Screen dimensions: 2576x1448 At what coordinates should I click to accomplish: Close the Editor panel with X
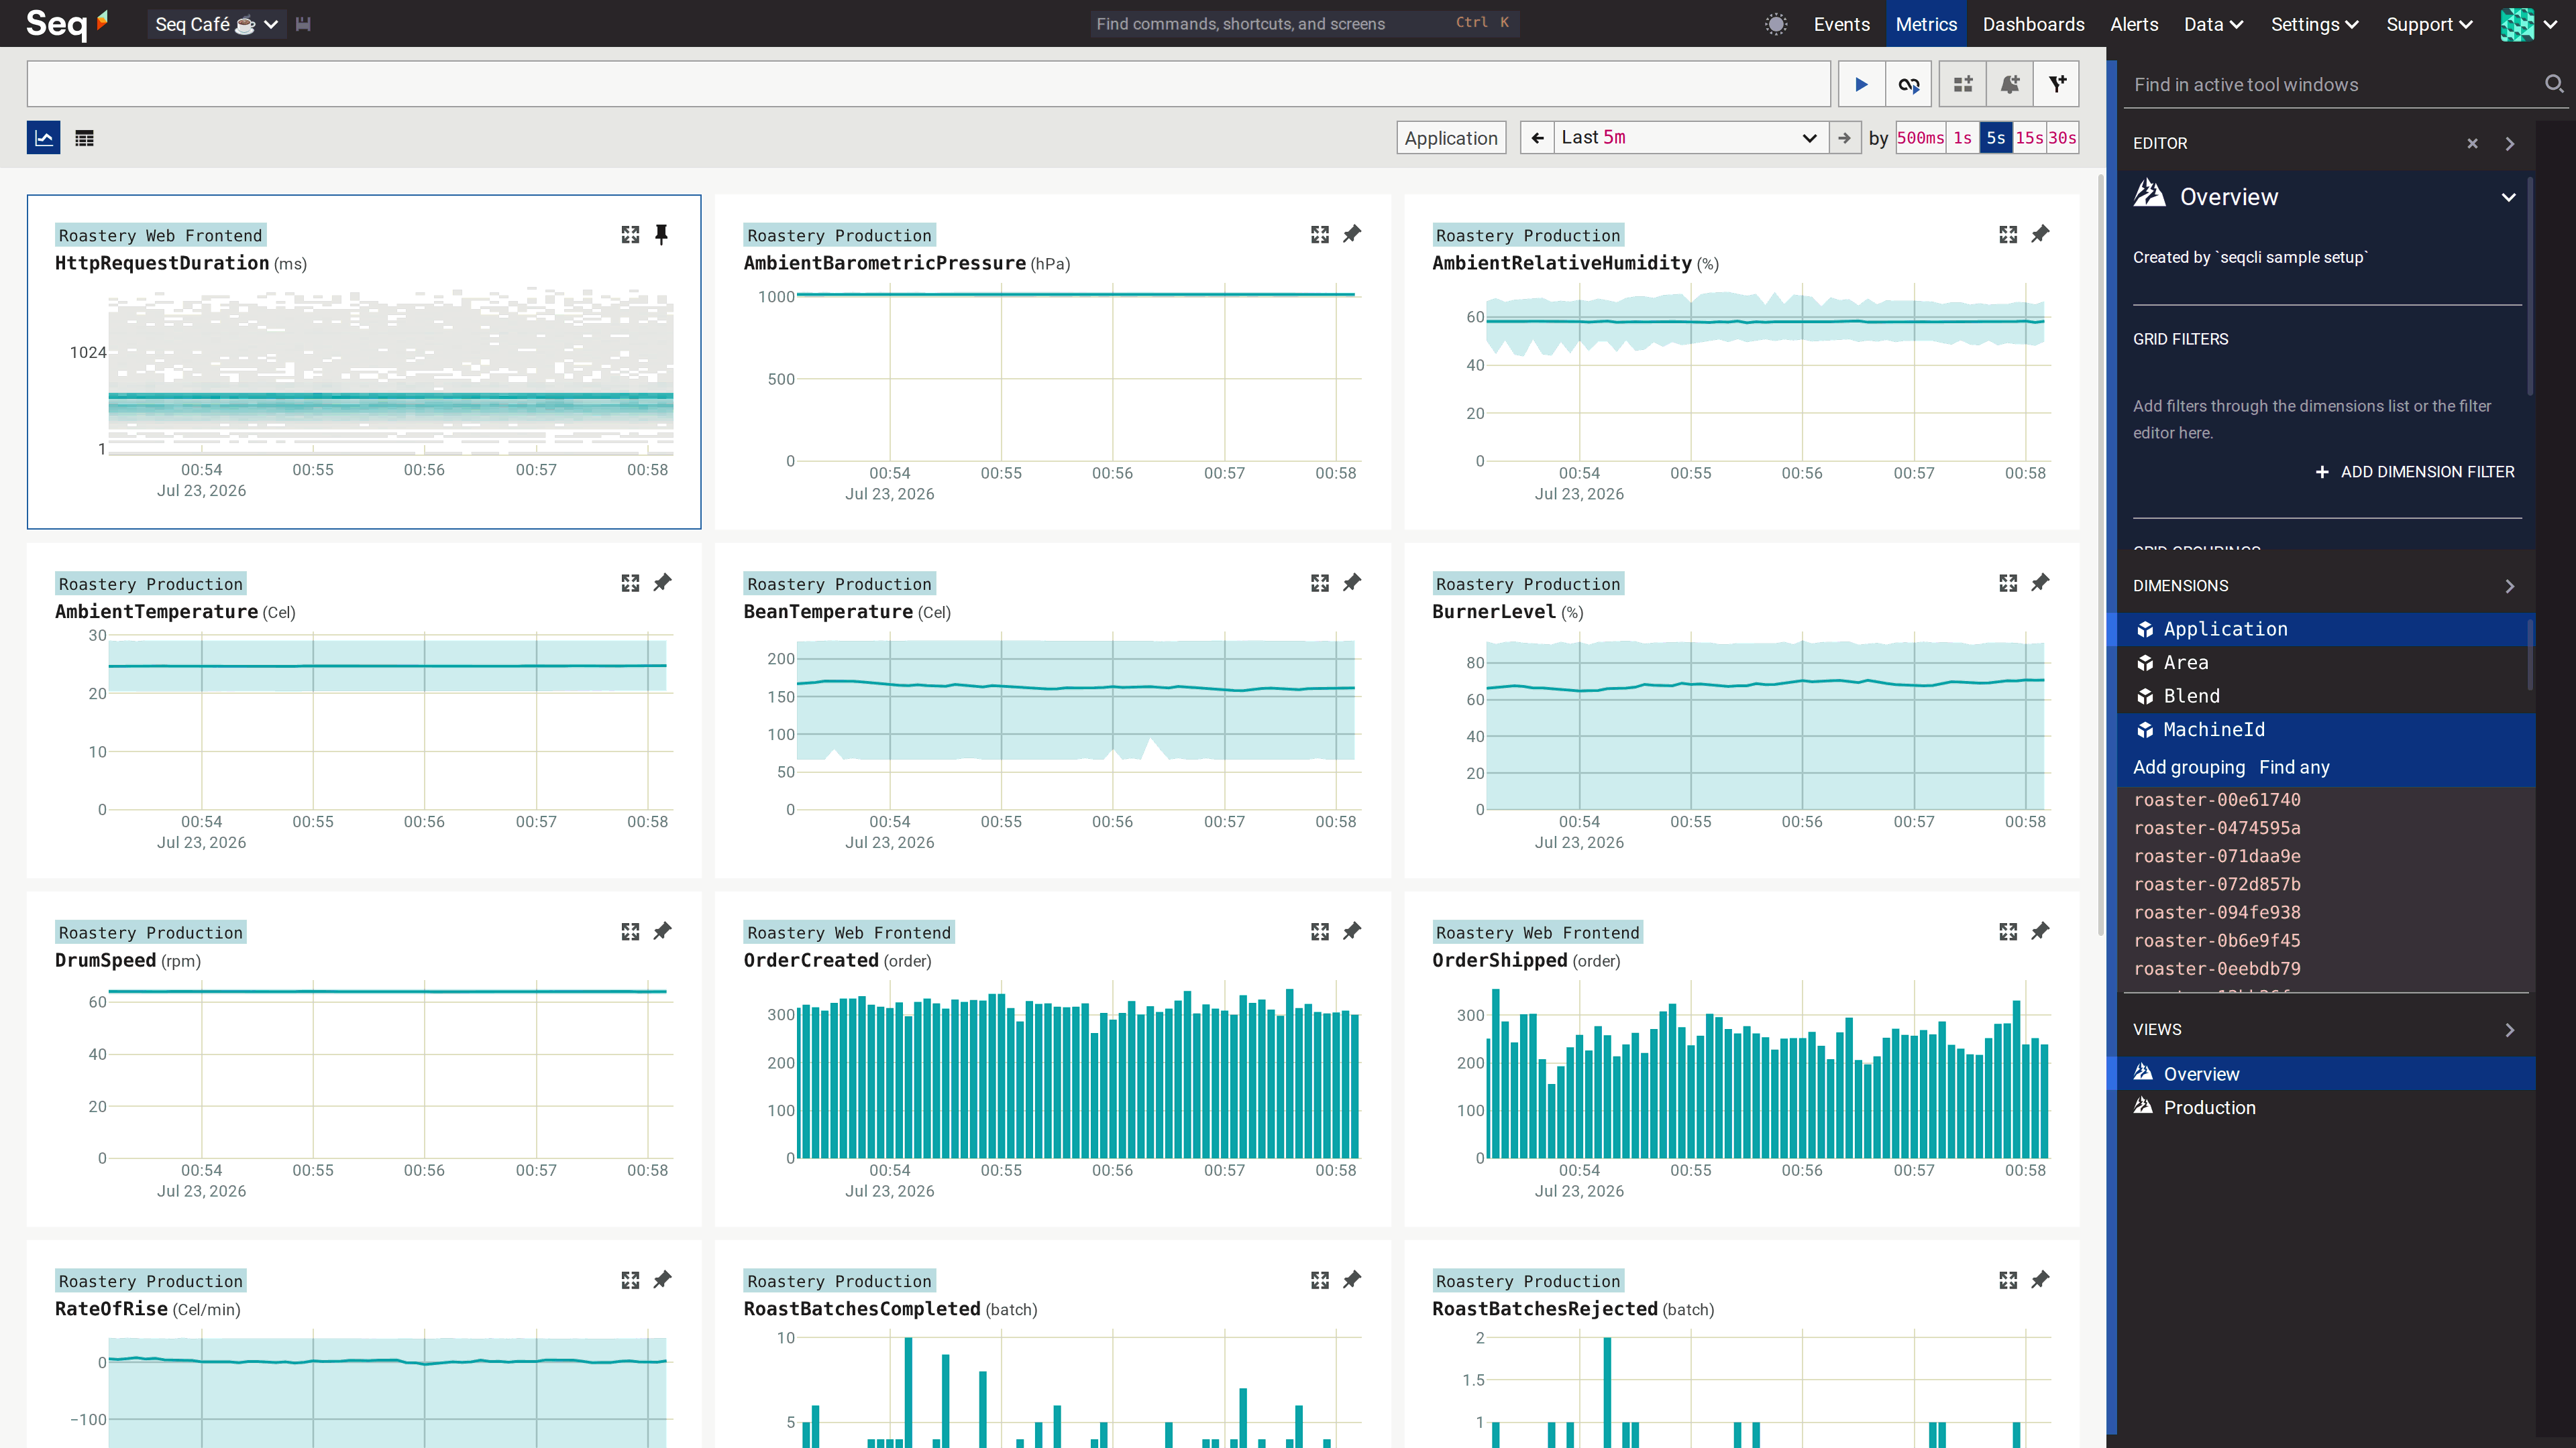2472,143
